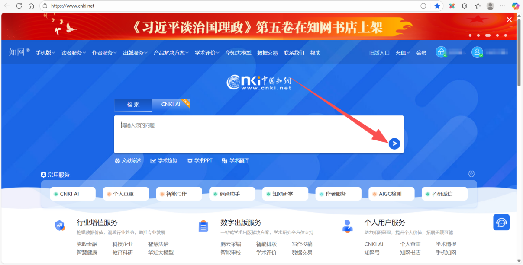The height and width of the screenshot is (265, 523).
Task: Open 华知大模型 in the top navigation
Action: click(x=239, y=53)
